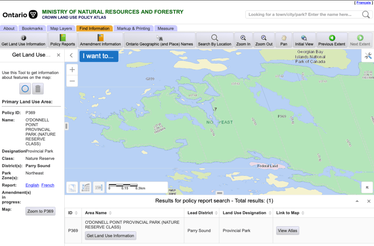Open the Policy Reports tool
The width and height of the screenshot is (374, 246).
point(63,40)
